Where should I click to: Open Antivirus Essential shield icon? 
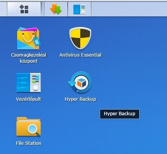click(x=80, y=38)
